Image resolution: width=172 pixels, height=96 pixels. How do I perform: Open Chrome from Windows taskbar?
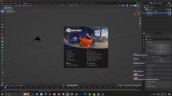59,94
